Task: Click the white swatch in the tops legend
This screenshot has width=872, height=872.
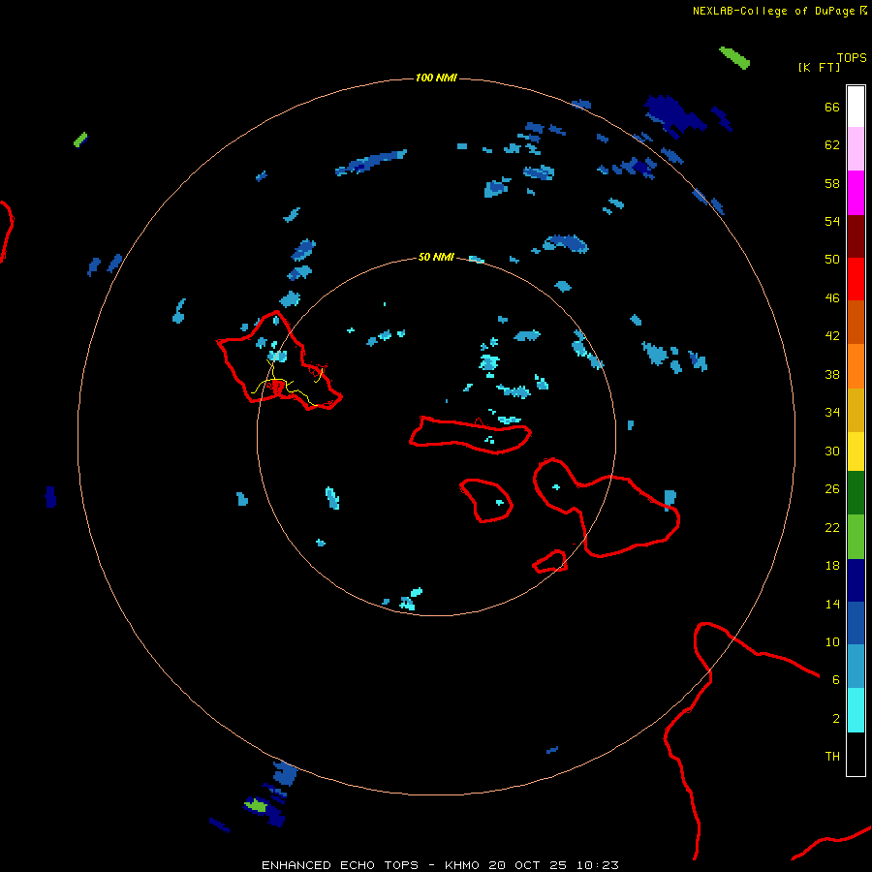Action: [856, 107]
